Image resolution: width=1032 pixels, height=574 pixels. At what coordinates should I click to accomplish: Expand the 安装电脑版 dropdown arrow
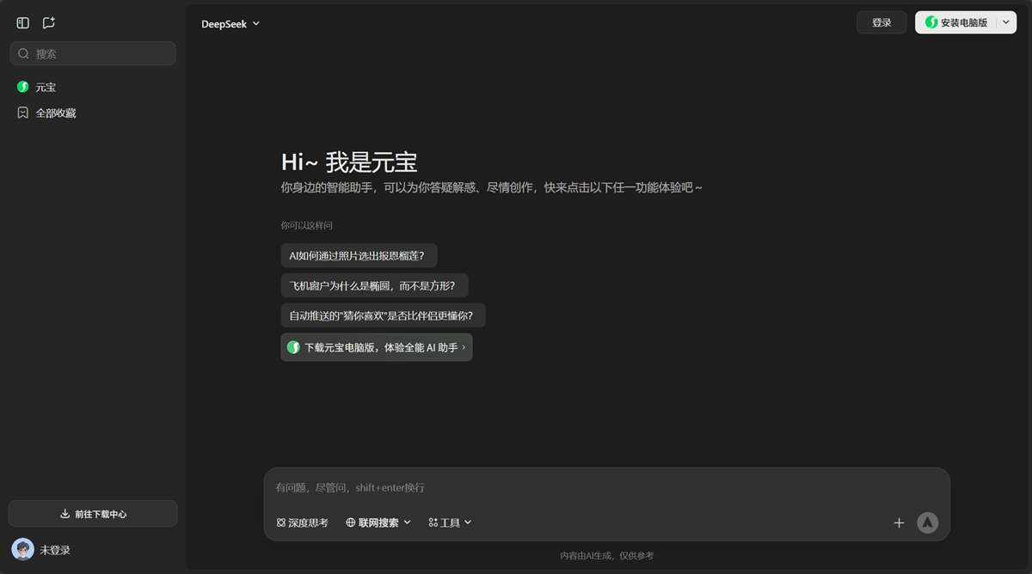(x=1004, y=22)
